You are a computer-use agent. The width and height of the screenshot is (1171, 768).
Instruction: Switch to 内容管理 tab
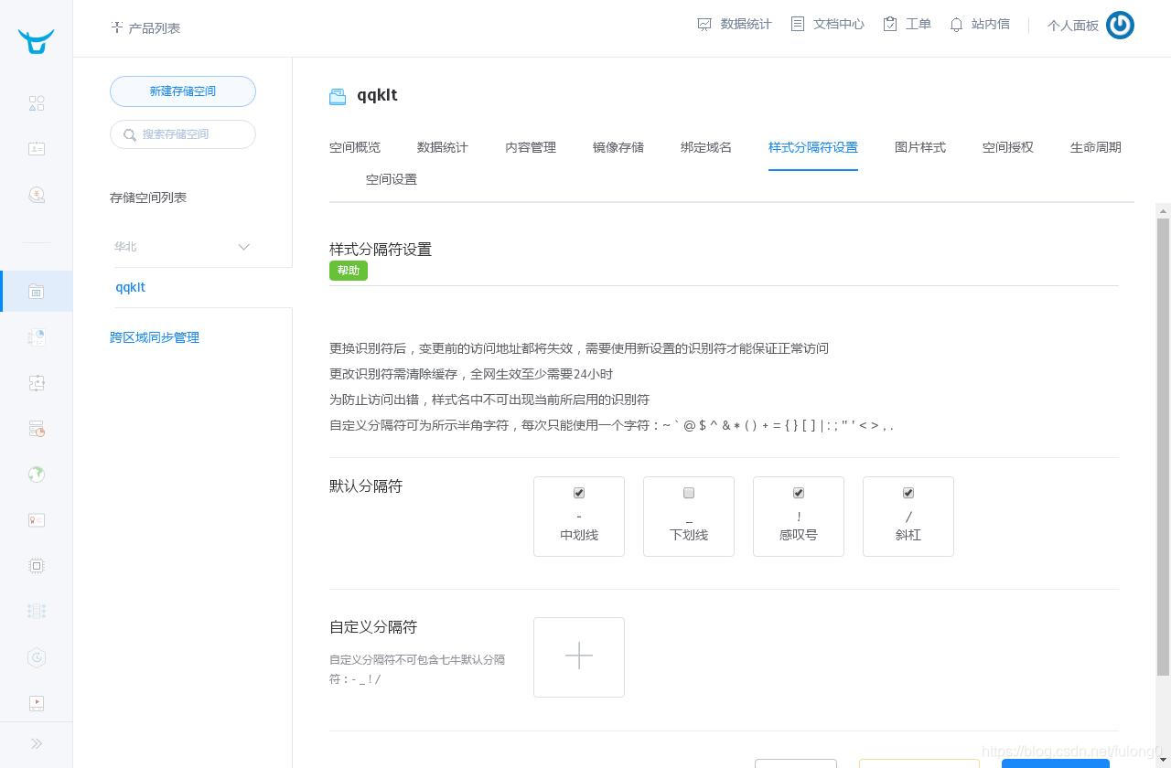pos(531,147)
